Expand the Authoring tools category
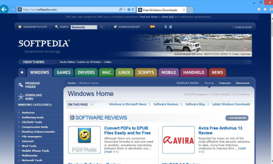Viewport: 273px width, 164px height. 33,117
